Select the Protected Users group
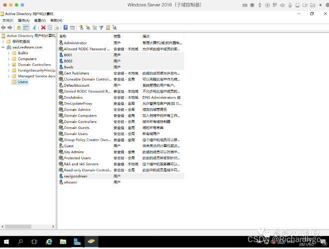 121,158
